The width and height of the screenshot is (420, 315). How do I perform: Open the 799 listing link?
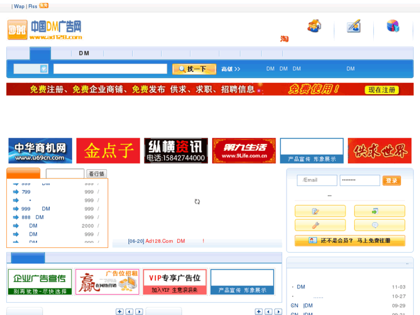tap(26, 192)
